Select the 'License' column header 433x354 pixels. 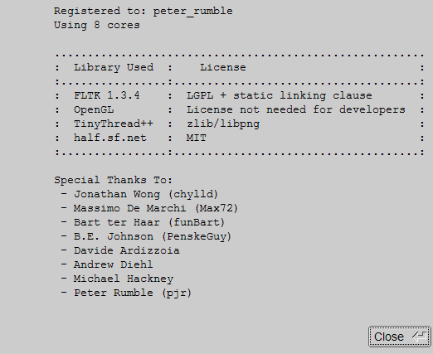point(223,67)
